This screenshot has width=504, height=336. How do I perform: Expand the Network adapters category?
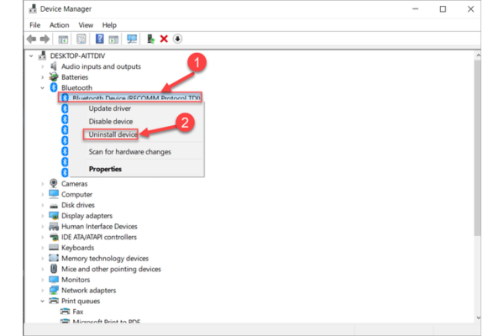tap(43, 290)
